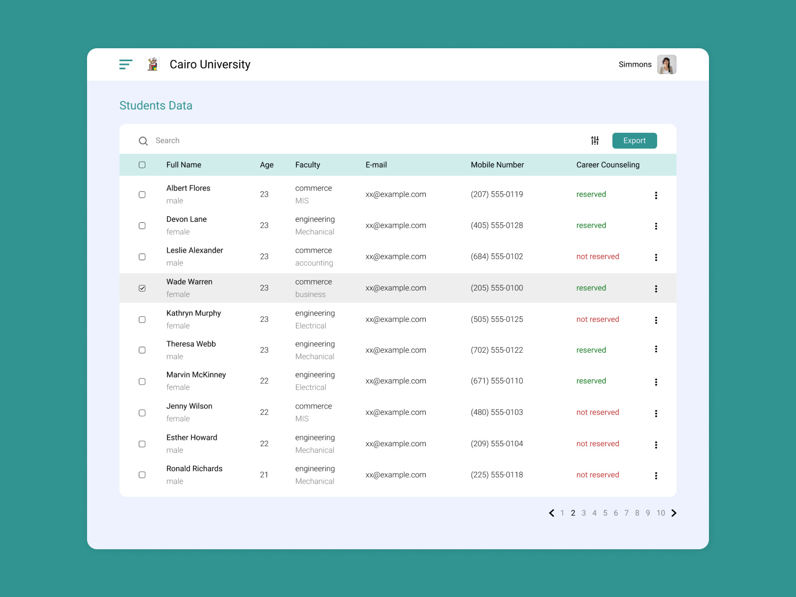Click the Students Data heading
This screenshot has width=796, height=597.
coord(156,105)
